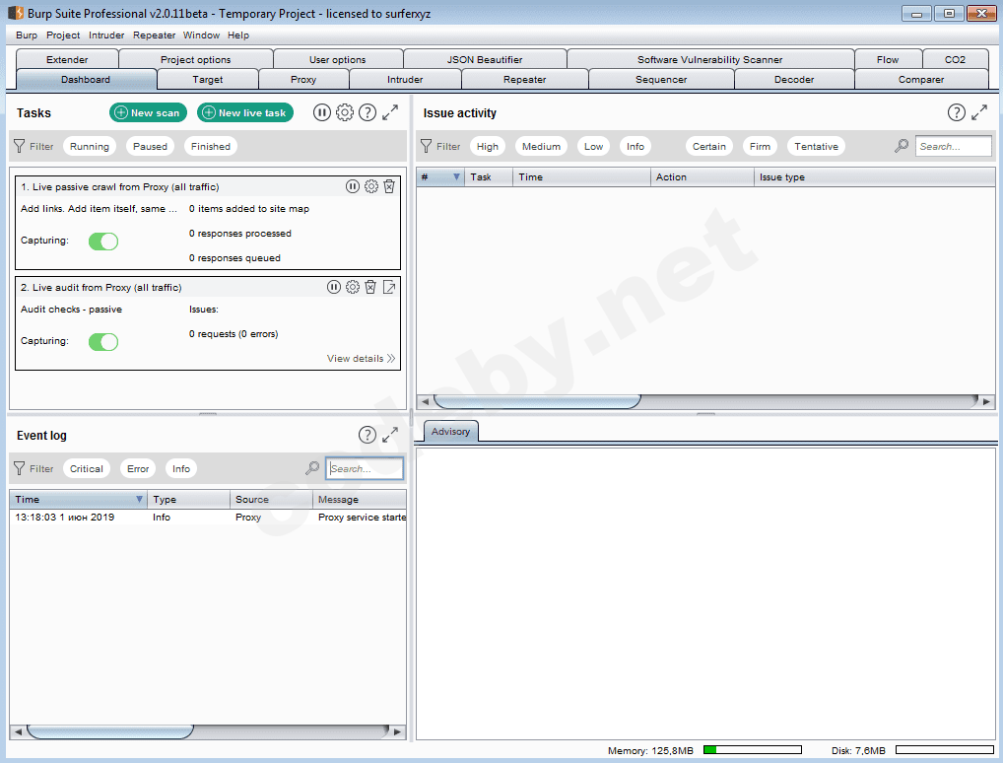This screenshot has width=1003, height=763.
Task: Click the Event log filter funnel icon
Action: tap(19, 468)
